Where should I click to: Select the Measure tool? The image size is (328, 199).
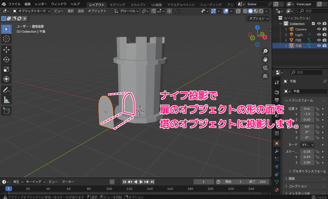[6, 99]
